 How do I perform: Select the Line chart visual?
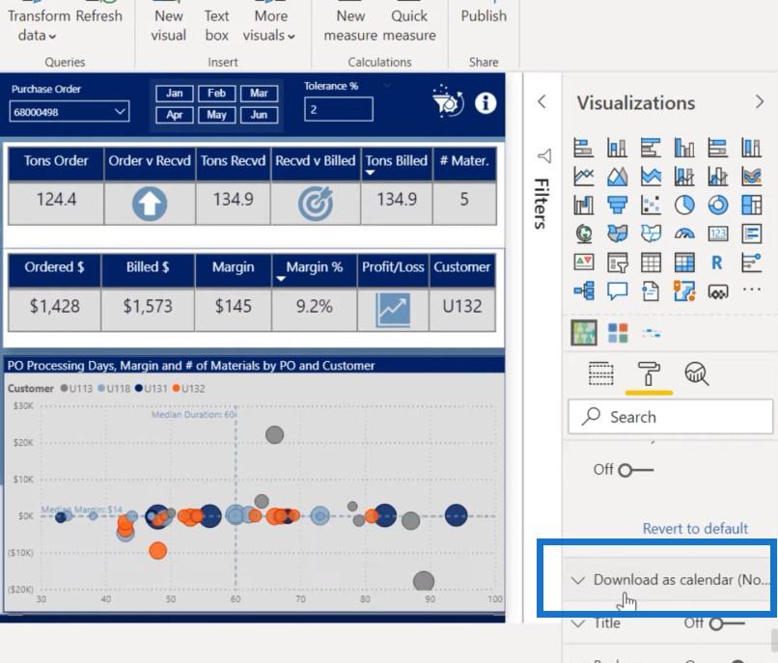coord(583,177)
